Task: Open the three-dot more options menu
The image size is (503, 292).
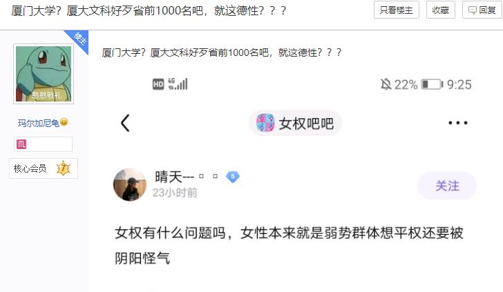Action: [458, 123]
